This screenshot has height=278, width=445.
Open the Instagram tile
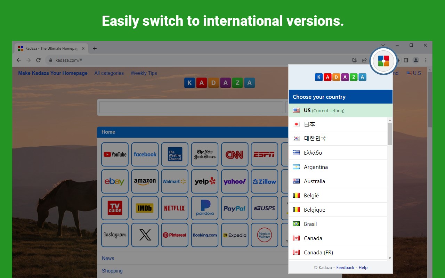(x=115, y=235)
